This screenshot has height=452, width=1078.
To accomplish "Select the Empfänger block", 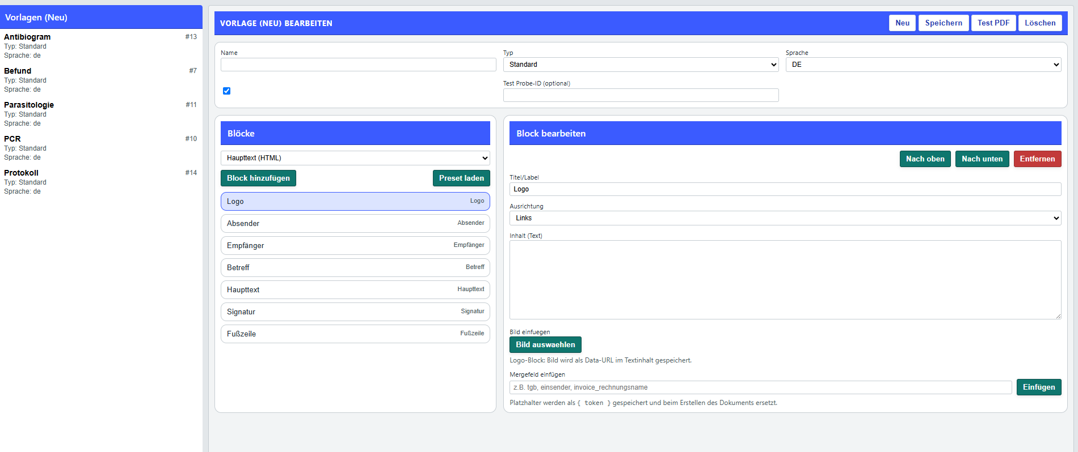I will [355, 246].
